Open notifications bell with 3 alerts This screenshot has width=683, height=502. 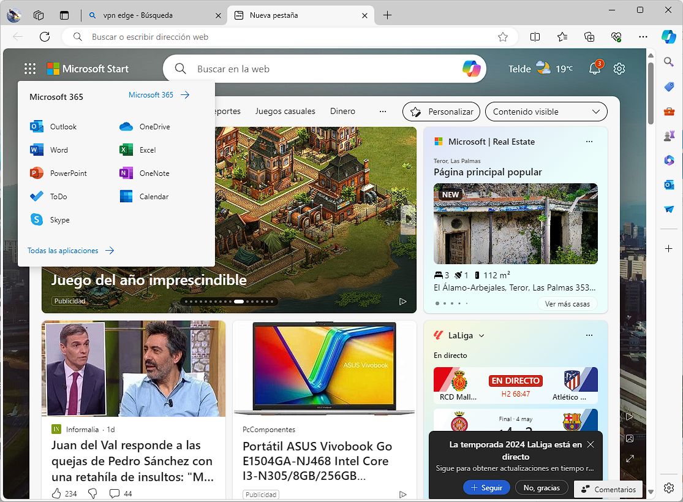pyautogui.click(x=595, y=68)
